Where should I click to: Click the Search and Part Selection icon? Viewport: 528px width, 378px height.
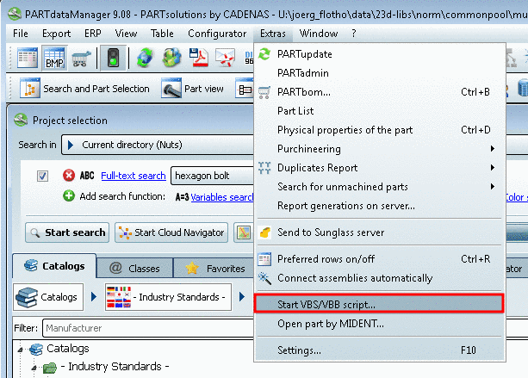(x=30, y=88)
